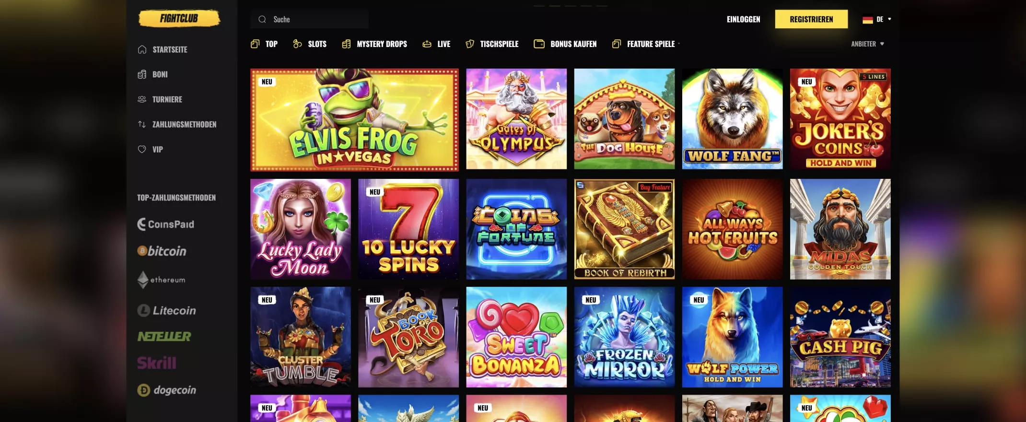This screenshot has height=422, width=1026.
Task: Switch to the Slots category
Action: (x=310, y=44)
